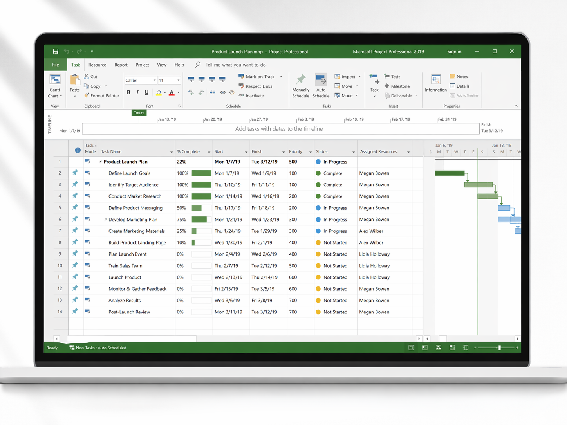Mark selected task 75% complete
The height and width of the screenshot is (425, 567).
point(222,79)
